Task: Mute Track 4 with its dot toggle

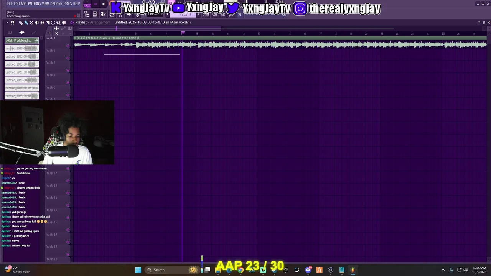Action: coord(68,83)
